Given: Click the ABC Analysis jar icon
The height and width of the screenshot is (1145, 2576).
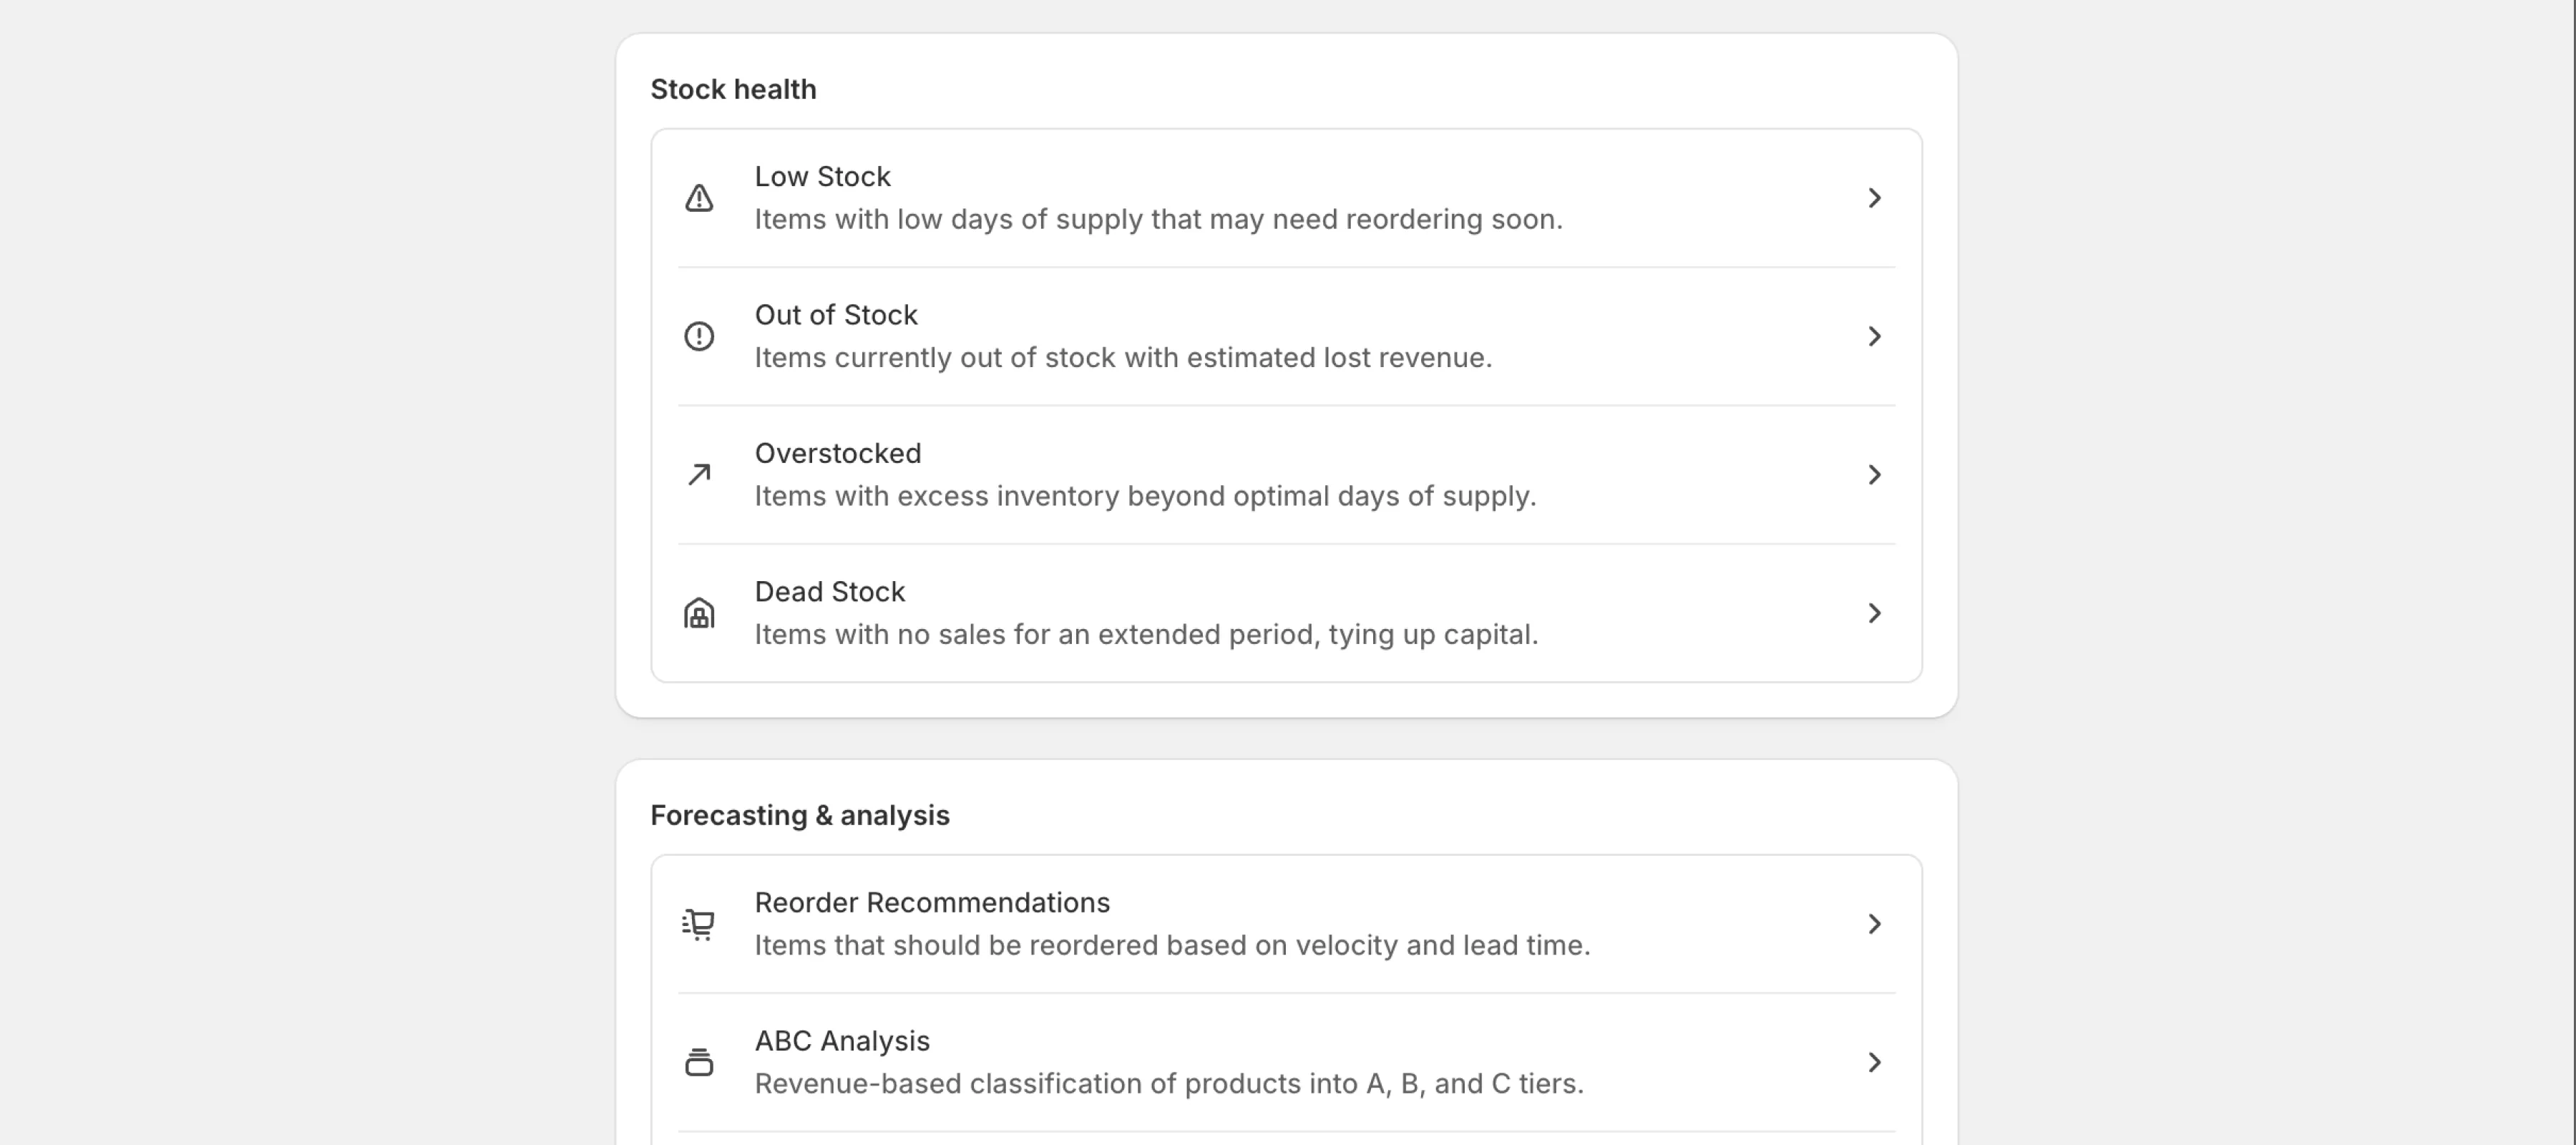Looking at the screenshot, I should 698,1062.
